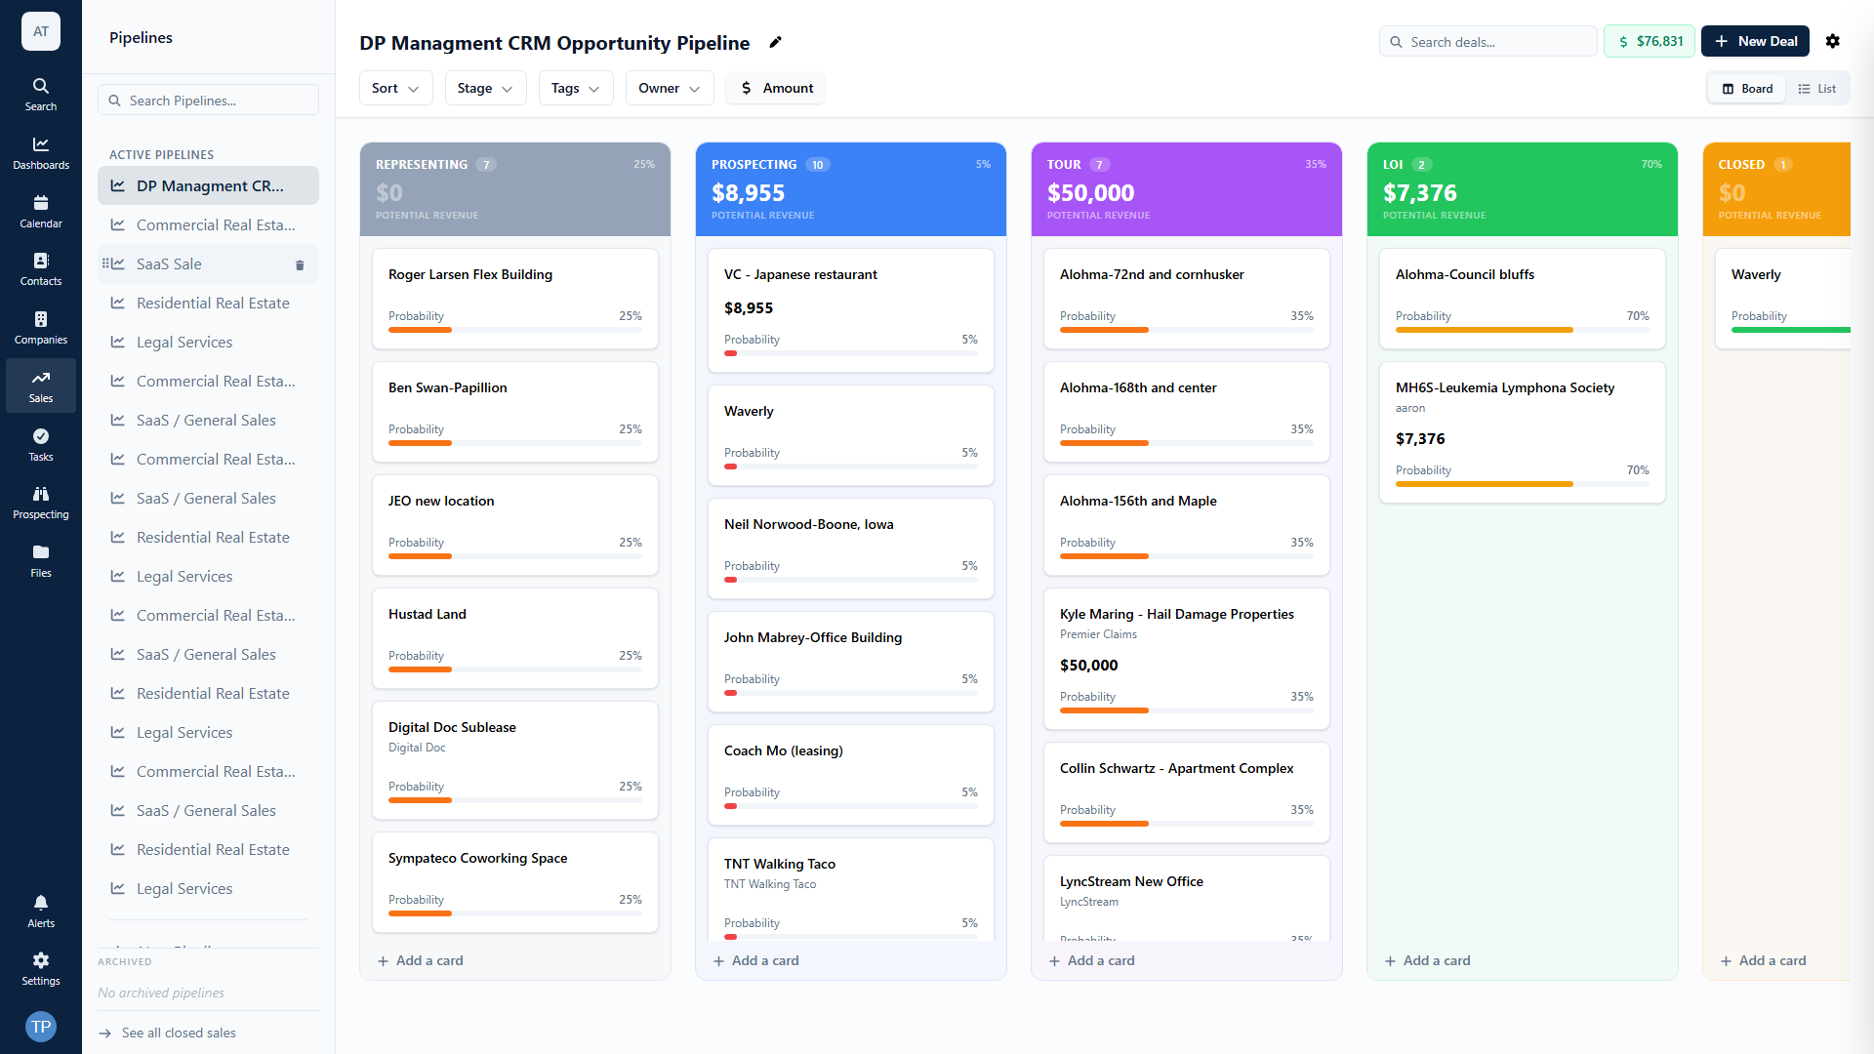Image resolution: width=1874 pixels, height=1054 pixels.
Task: Select first Legal Services pipeline
Action: coord(208,342)
